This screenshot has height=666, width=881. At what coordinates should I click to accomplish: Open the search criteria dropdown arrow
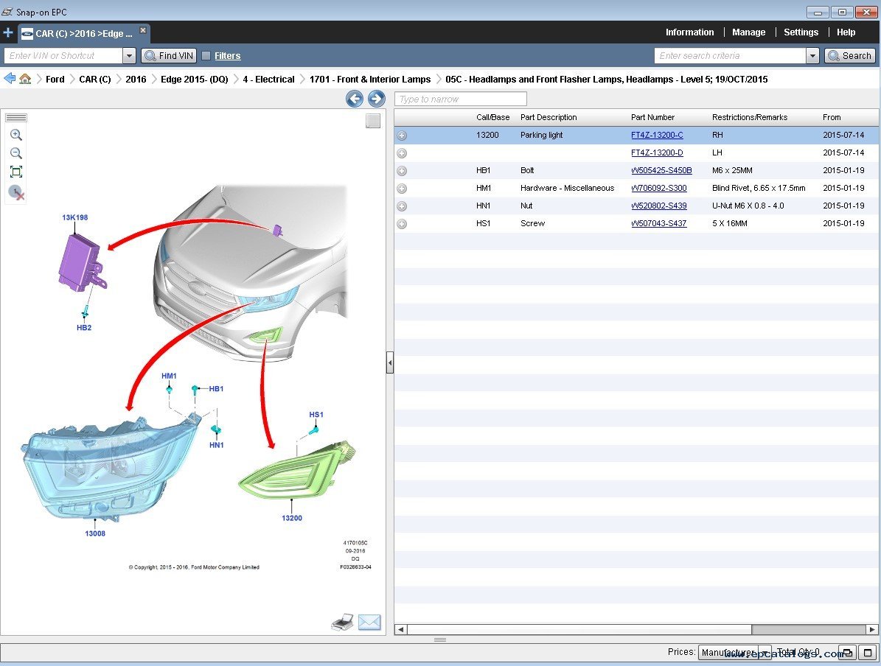click(x=812, y=56)
